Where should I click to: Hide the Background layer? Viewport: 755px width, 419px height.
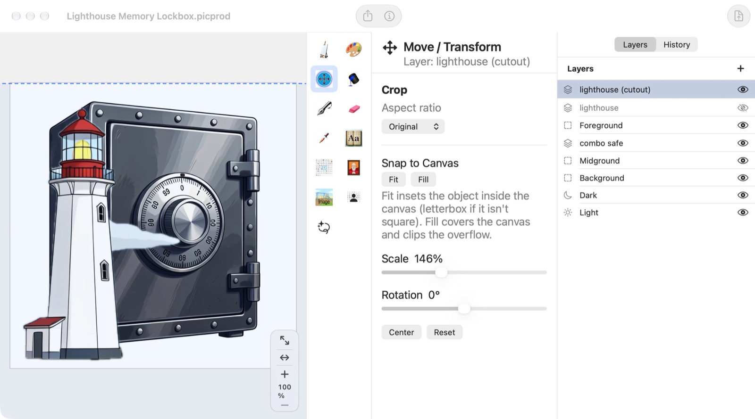pyautogui.click(x=743, y=178)
